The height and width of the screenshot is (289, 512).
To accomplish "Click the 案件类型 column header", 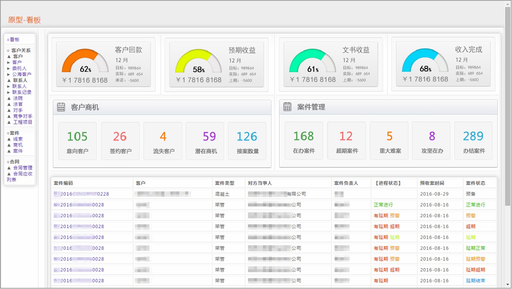I will click(x=225, y=183).
